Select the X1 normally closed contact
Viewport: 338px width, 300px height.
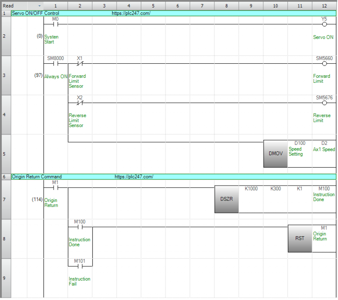80,63
